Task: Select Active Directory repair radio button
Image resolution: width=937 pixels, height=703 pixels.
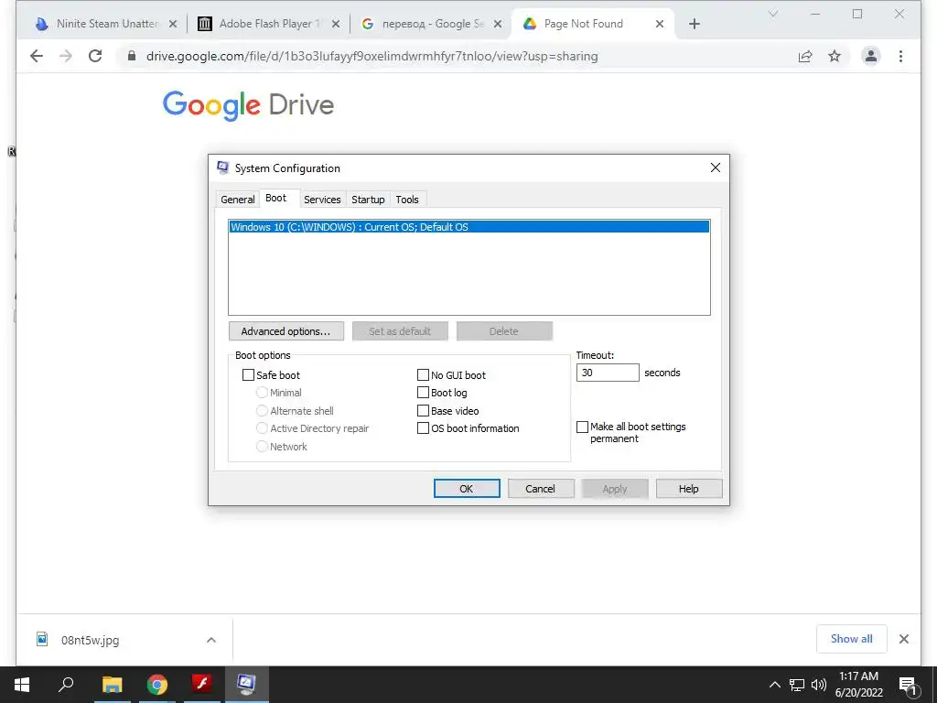Action: [x=262, y=428]
